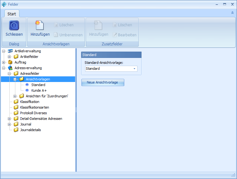Click the Artikelverwaltung node icon
The image size is (237, 179).
pyautogui.click(x=10, y=51)
